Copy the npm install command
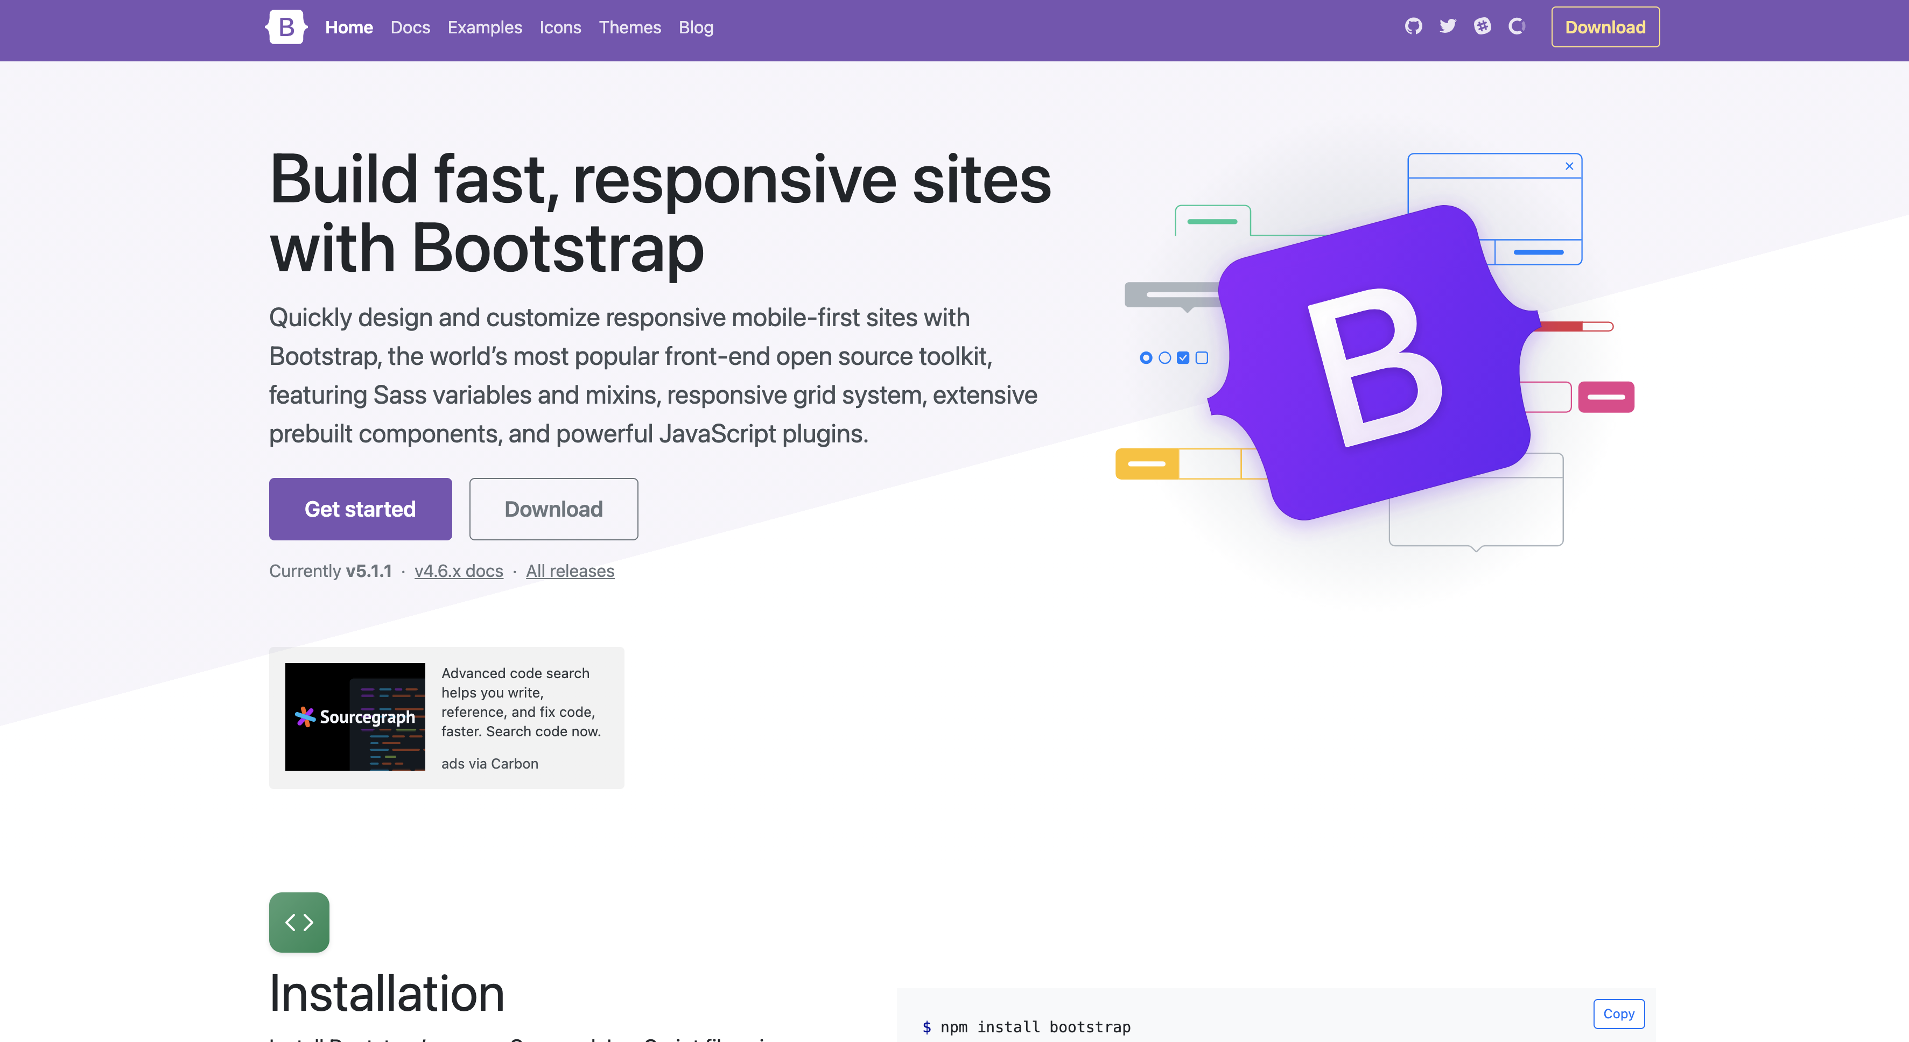 pyautogui.click(x=1618, y=1014)
